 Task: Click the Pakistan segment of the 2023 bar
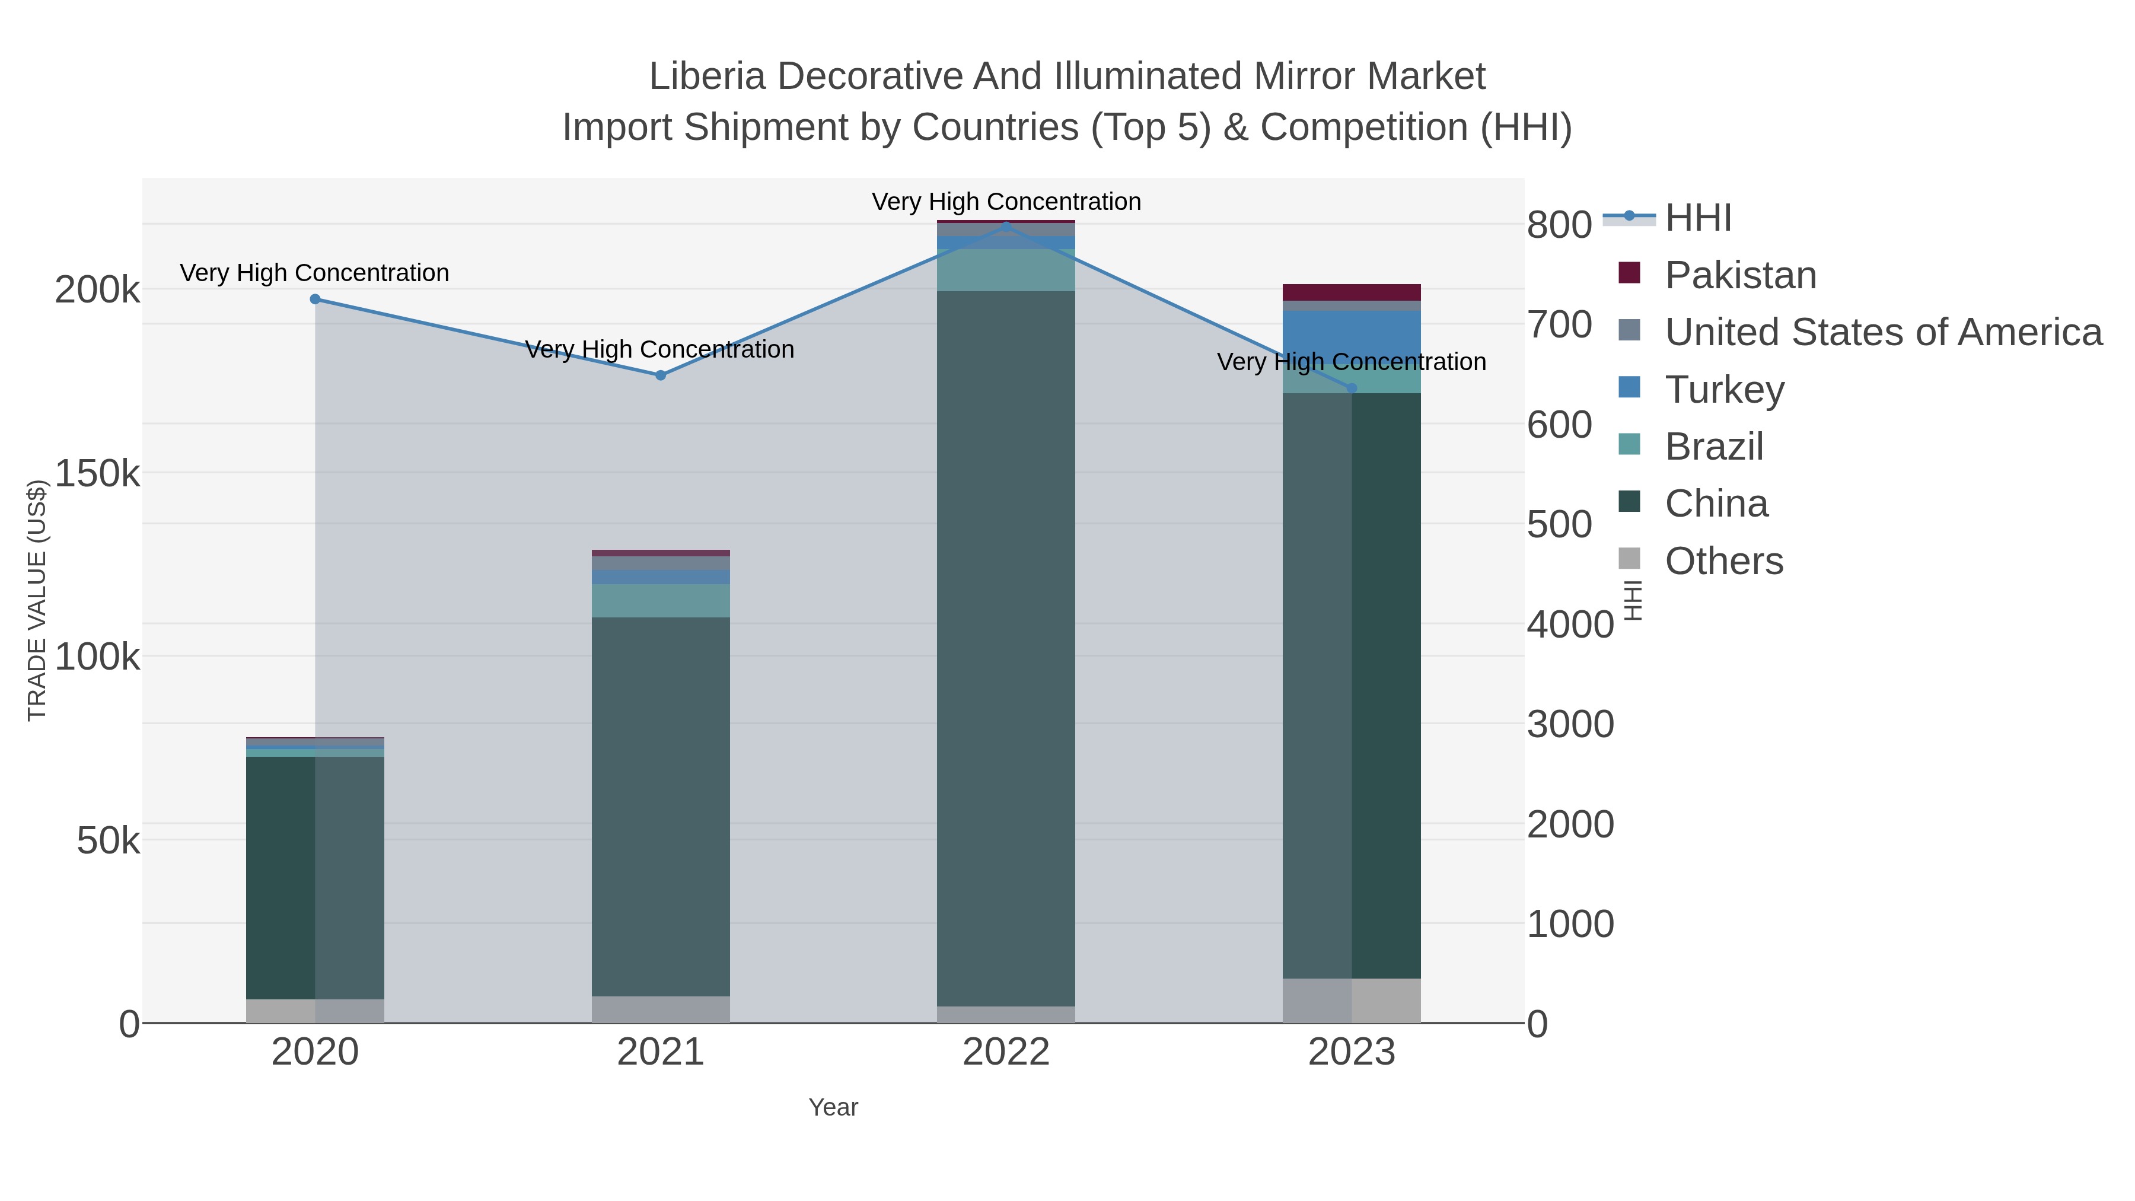[x=1352, y=292]
